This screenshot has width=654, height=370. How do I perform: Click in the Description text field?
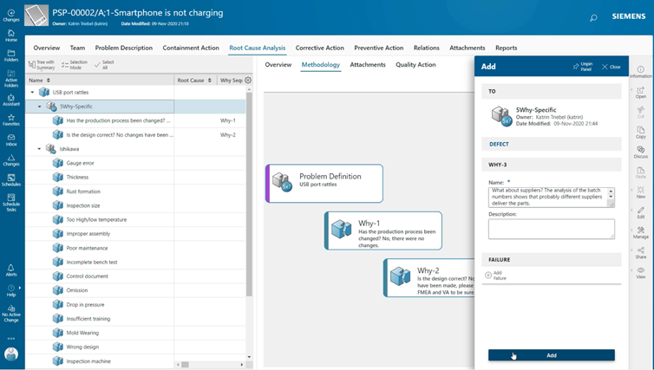552,229
